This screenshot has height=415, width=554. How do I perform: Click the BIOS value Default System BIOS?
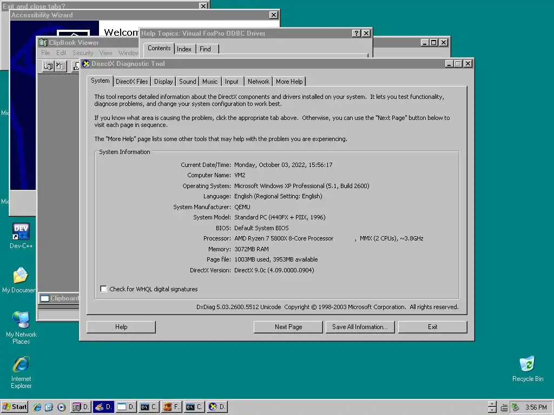click(261, 228)
